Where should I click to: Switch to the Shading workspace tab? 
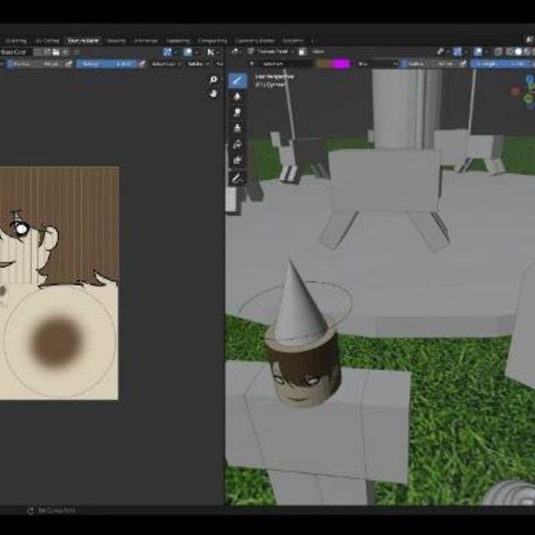(x=116, y=41)
